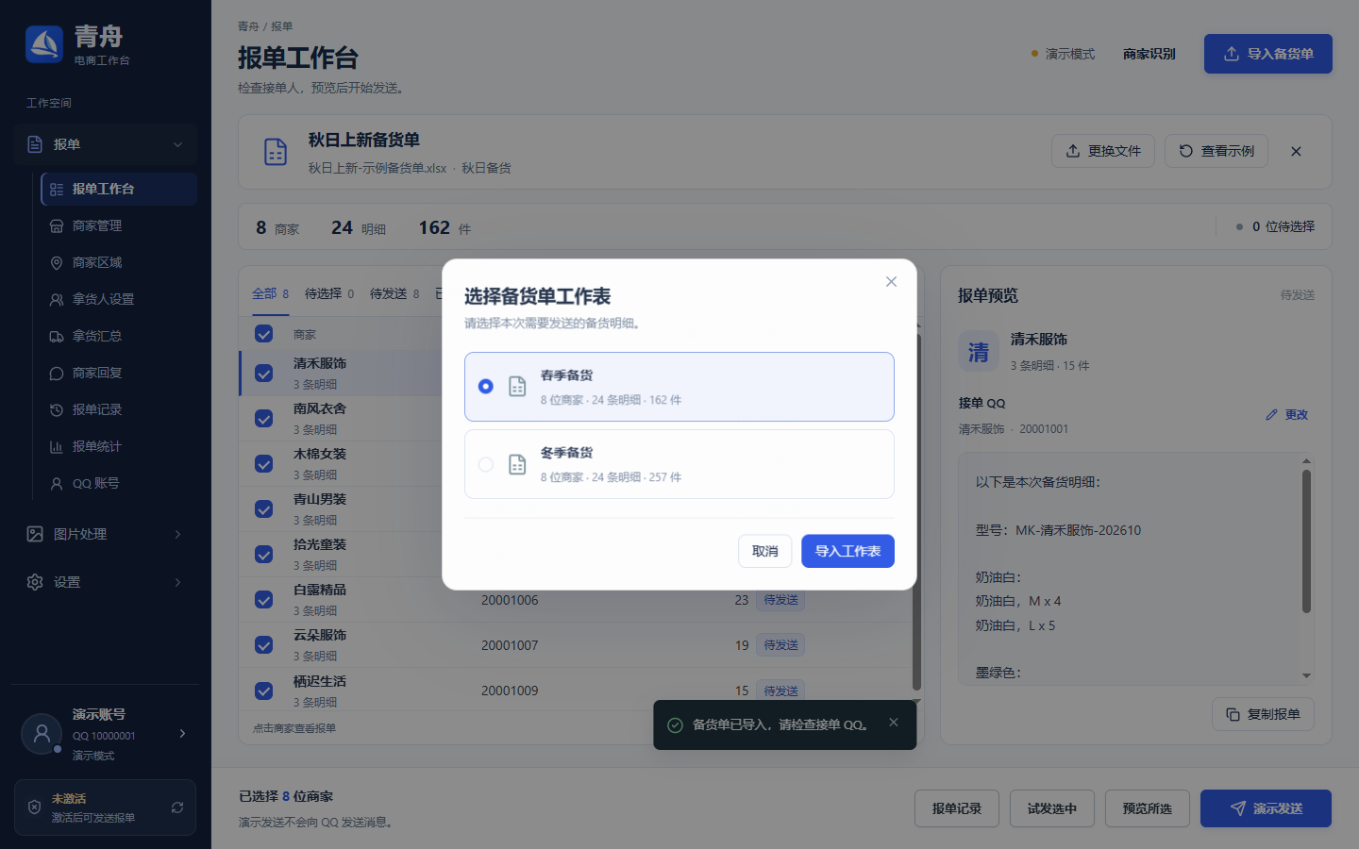Open 拿货人设置 in sidebar
This screenshot has height=849, width=1359.
click(x=119, y=299)
